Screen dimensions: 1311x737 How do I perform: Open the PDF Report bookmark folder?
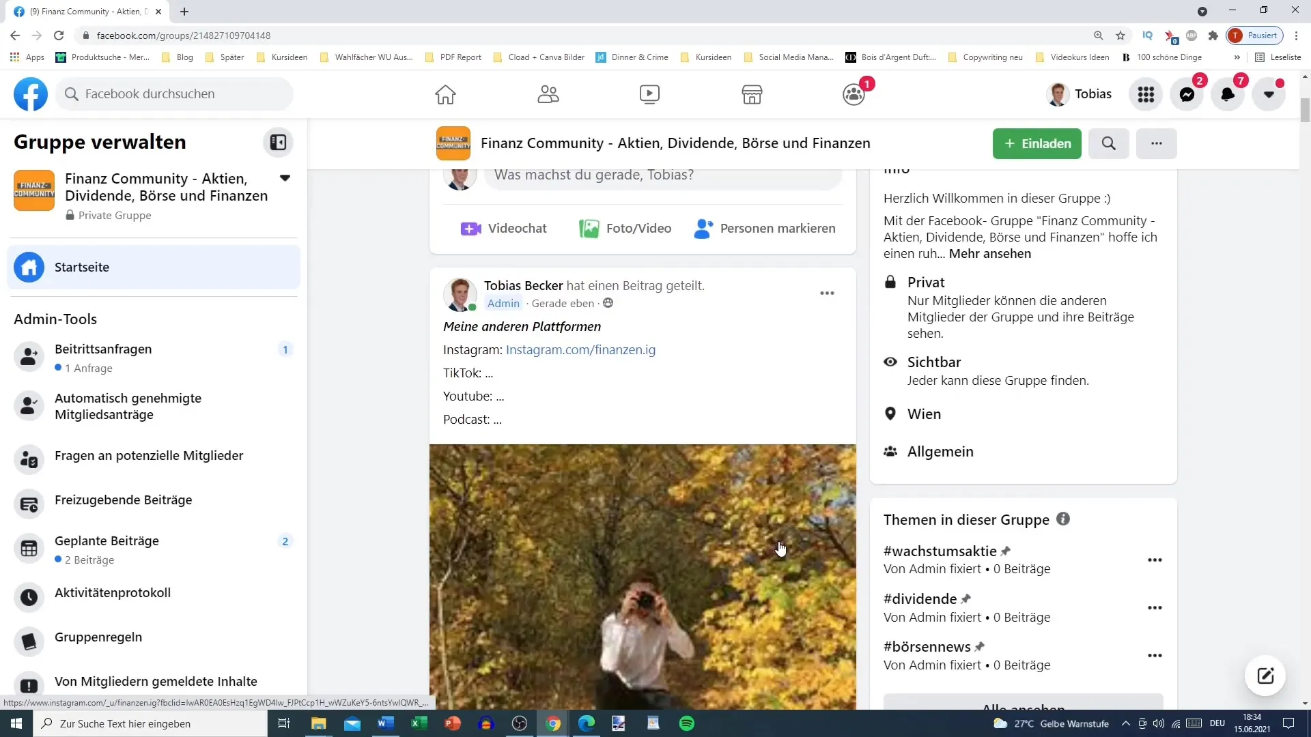click(x=453, y=57)
